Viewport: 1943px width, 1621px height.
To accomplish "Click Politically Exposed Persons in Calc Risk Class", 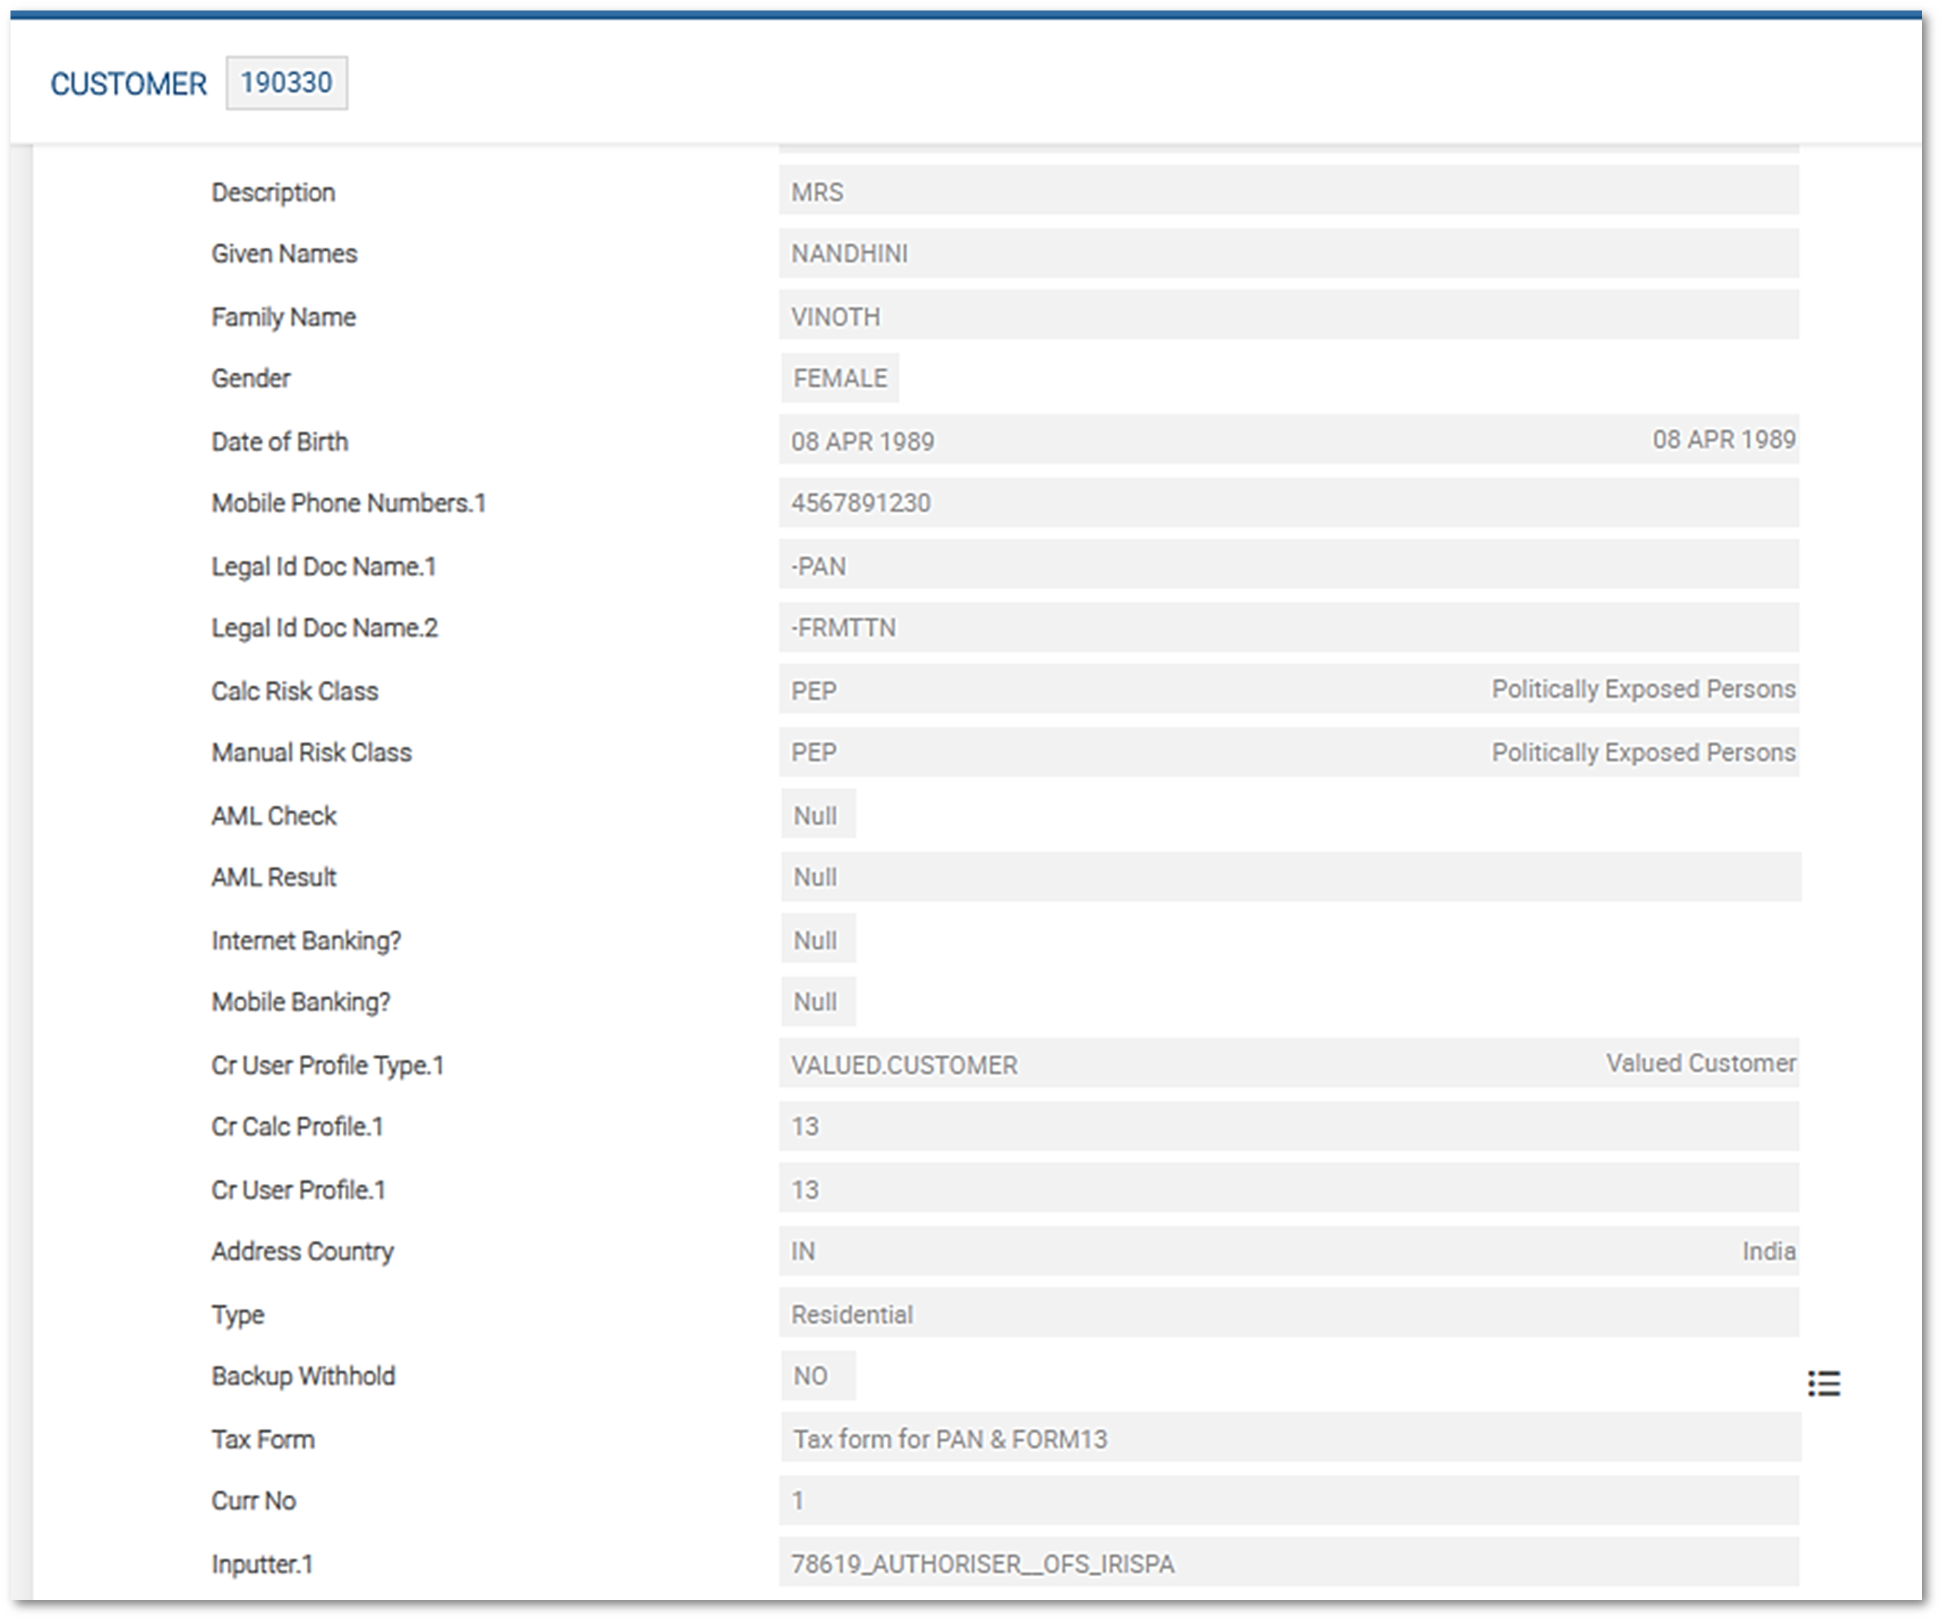I will [x=1643, y=689].
